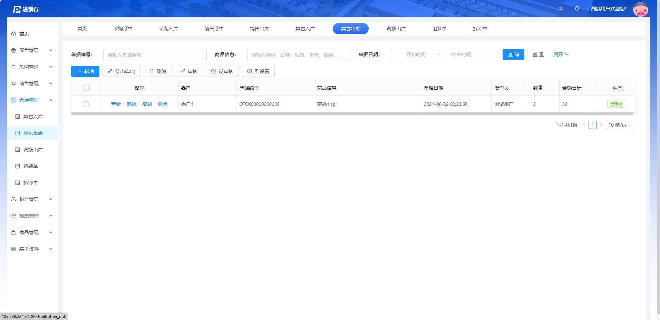Open the 10 条/页 page size dropdown
Viewport: 660px width, 320px height.
(620, 125)
